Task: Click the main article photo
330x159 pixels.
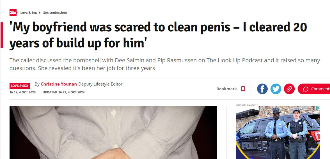Action: coord(113,132)
